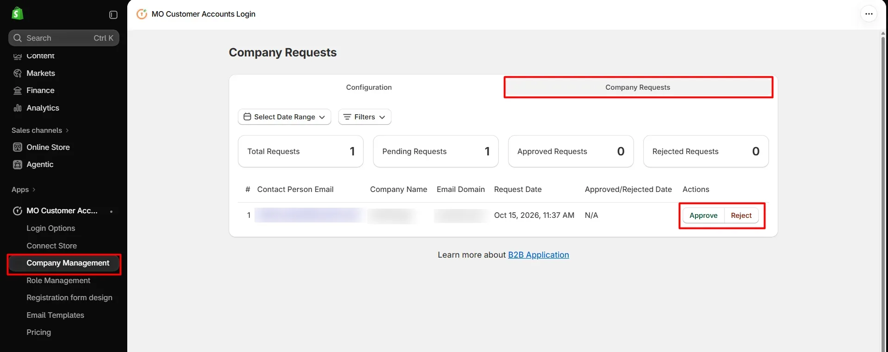888x352 pixels.
Task: Click the MO Customer Accounts app icon in header
Action: click(x=142, y=14)
